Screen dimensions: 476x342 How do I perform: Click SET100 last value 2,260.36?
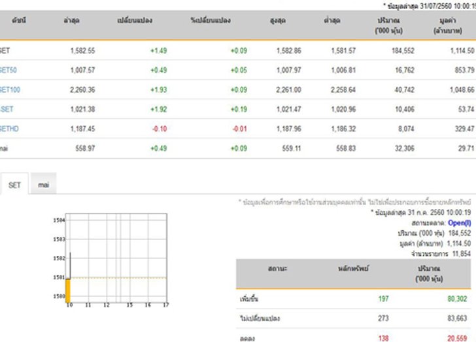[82, 89]
